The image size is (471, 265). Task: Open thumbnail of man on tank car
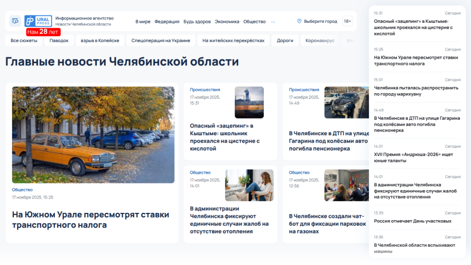(x=249, y=103)
